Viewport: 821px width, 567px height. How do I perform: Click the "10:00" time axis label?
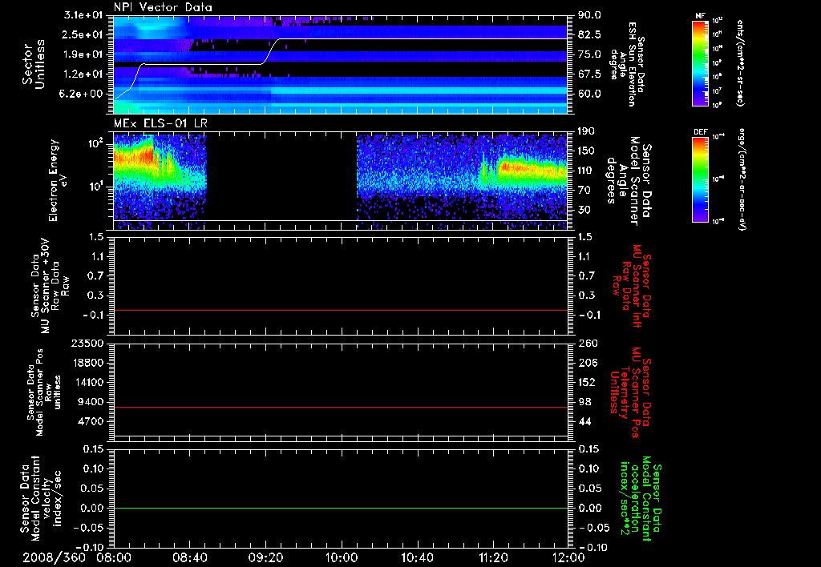click(x=341, y=557)
